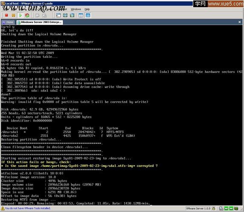Click the 'Disk /dev/sda: 42.9 GB' line
244x212 pixels.
pyautogui.click(x=40, y=109)
